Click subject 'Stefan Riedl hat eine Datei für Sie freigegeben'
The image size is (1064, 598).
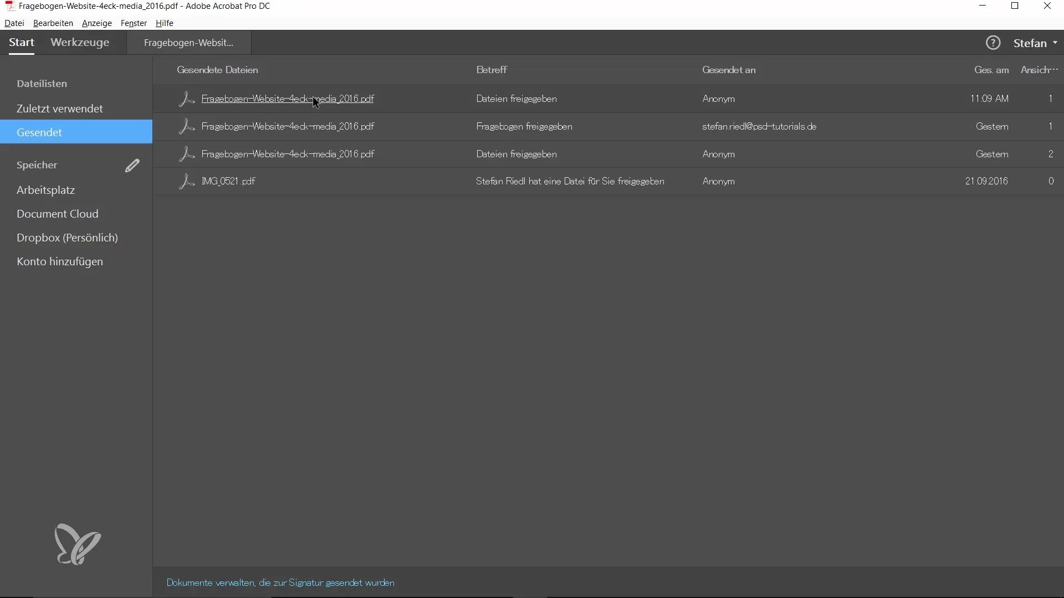[x=570, y=181]
